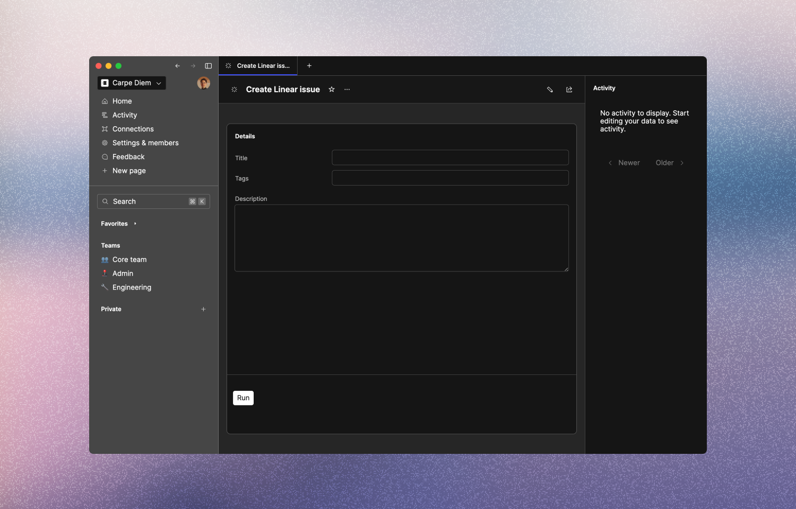
Task: Click Newer in Activity pagination
Action: point(624,163)
